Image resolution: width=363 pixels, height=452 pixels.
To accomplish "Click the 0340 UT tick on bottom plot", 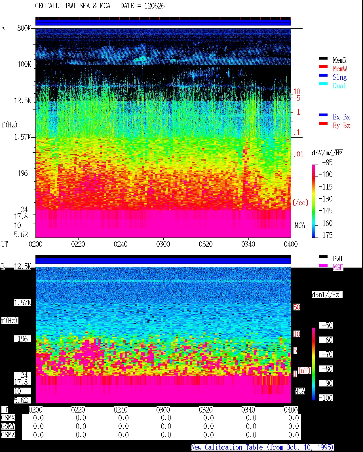I will (x=248, y=410).
